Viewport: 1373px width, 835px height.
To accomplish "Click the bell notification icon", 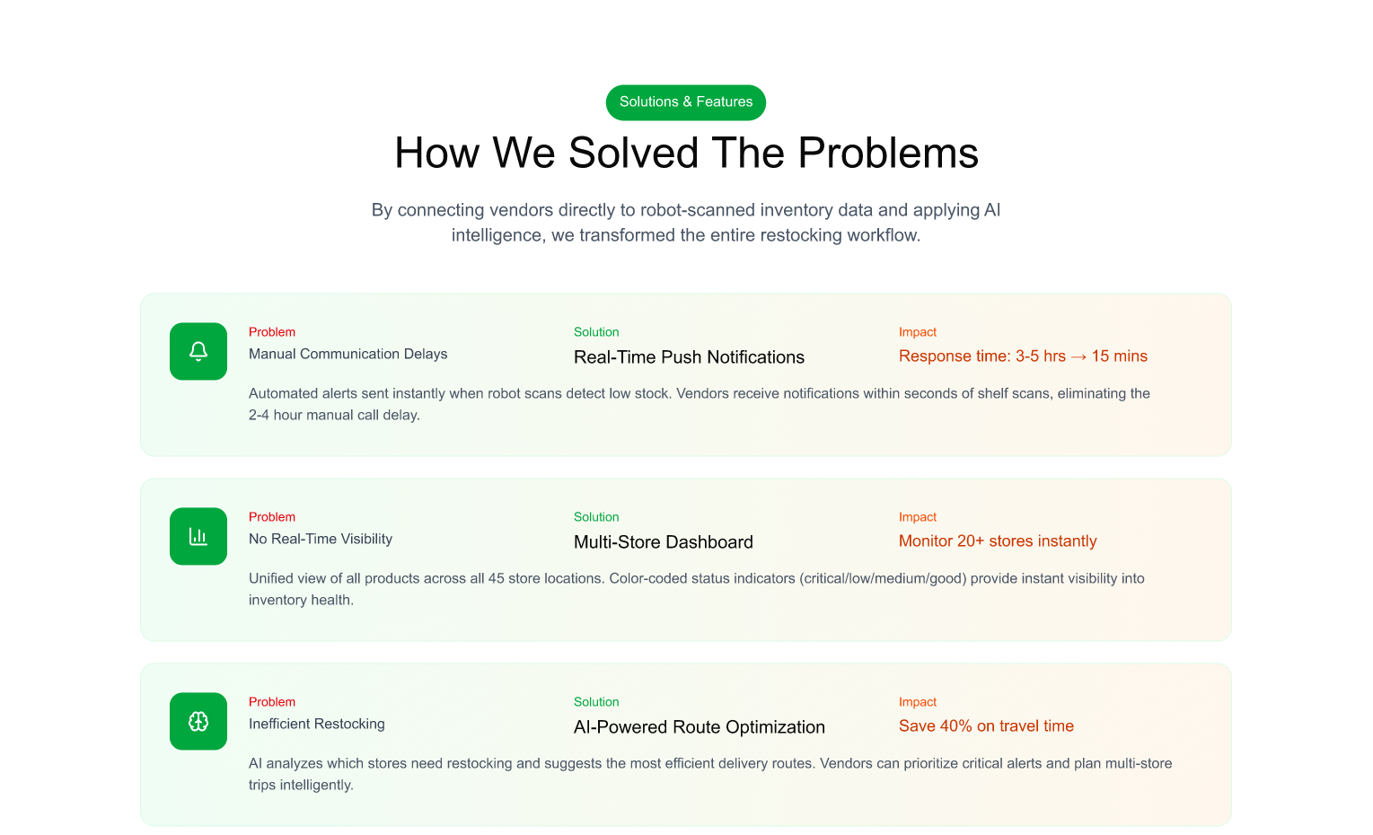I will pos(198,351).
